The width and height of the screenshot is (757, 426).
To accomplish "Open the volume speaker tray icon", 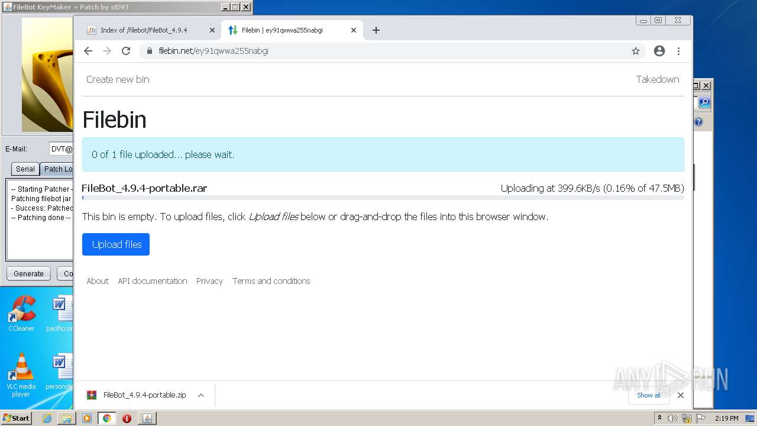I will coord(672,418).
